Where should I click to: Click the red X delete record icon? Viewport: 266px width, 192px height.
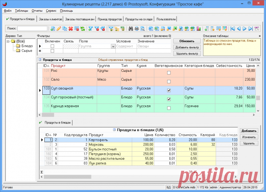[71, 29]
